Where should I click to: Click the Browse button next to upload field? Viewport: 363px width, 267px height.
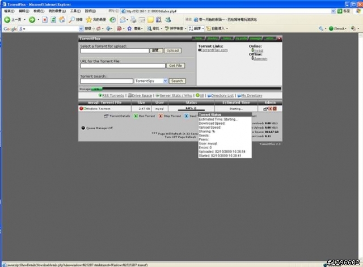(157, 50)
